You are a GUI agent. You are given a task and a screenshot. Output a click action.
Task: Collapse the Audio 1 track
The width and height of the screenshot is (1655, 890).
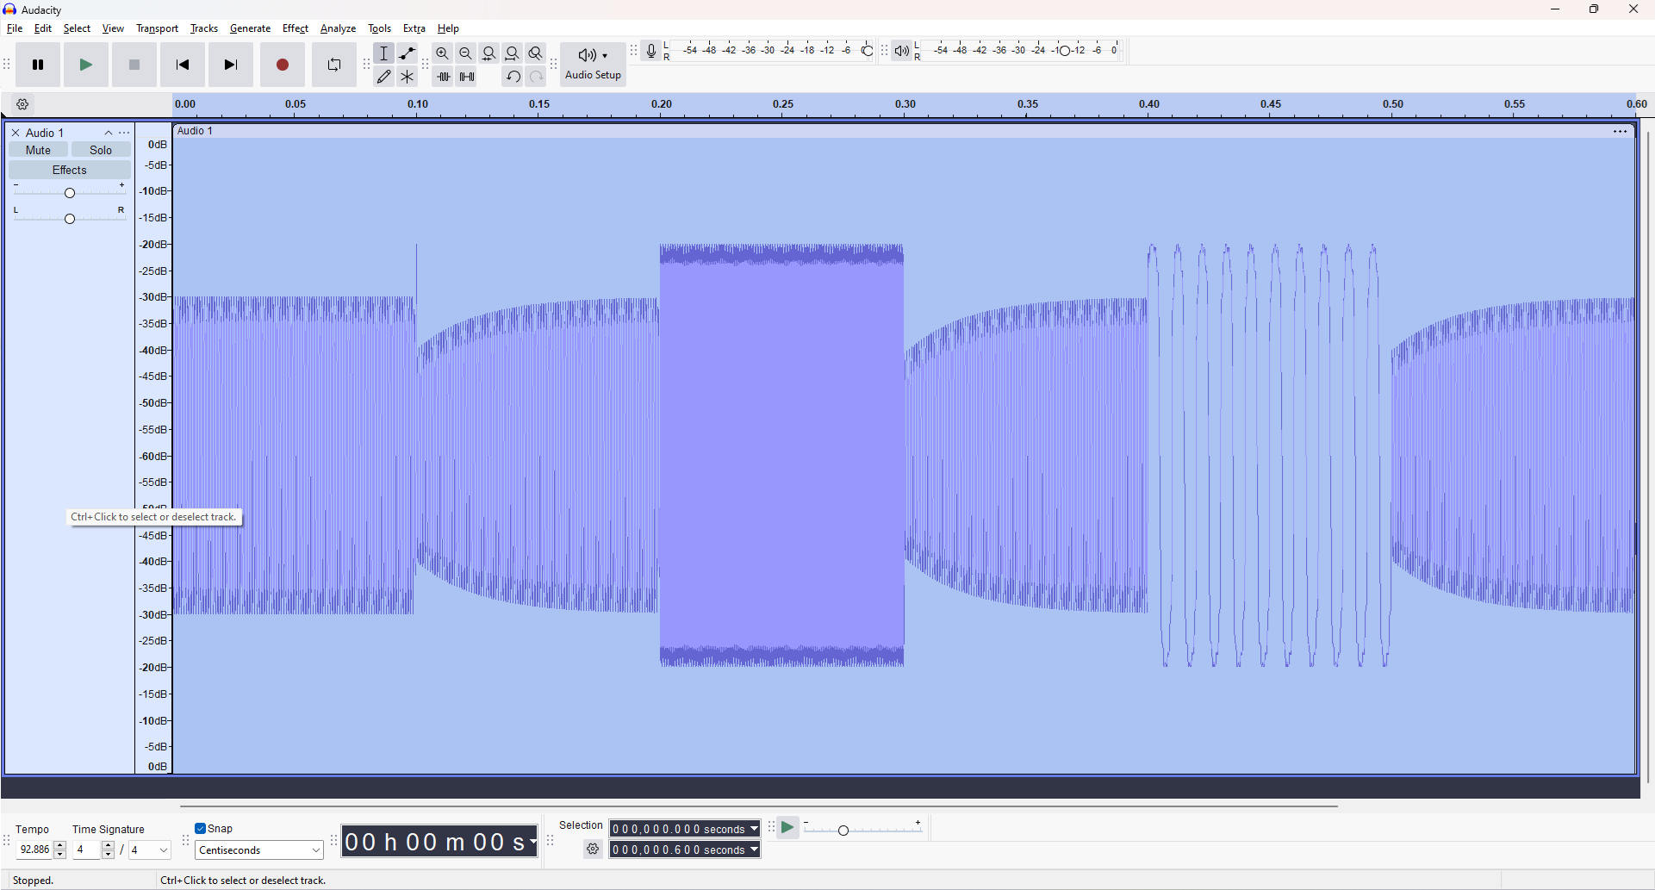109,132
